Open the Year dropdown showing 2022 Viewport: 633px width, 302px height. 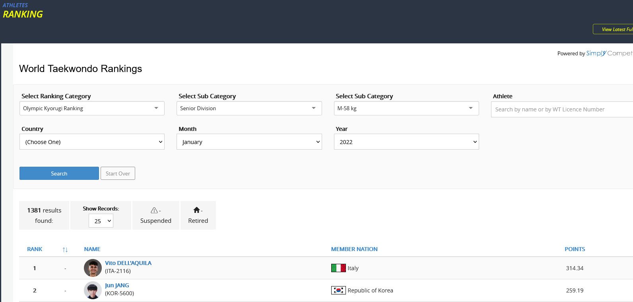[406, 142]
